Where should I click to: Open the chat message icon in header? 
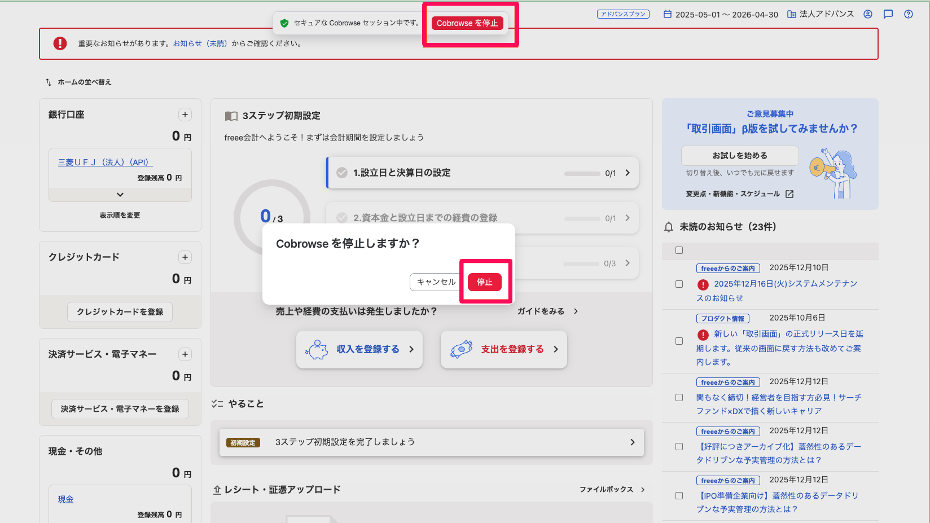coord(888,14)
